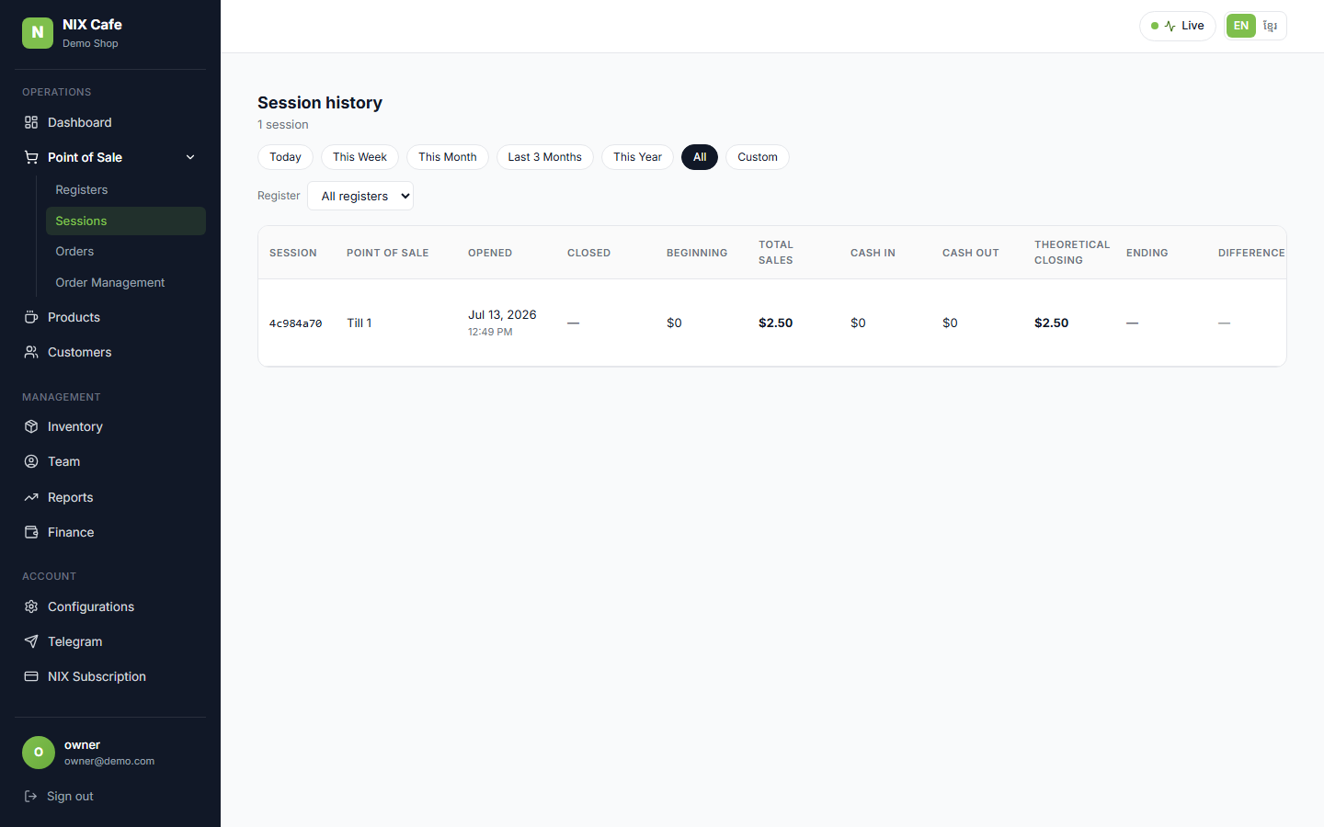Click the Customers people icon
The image size is (1324, 827).
[x=31, y=352]
